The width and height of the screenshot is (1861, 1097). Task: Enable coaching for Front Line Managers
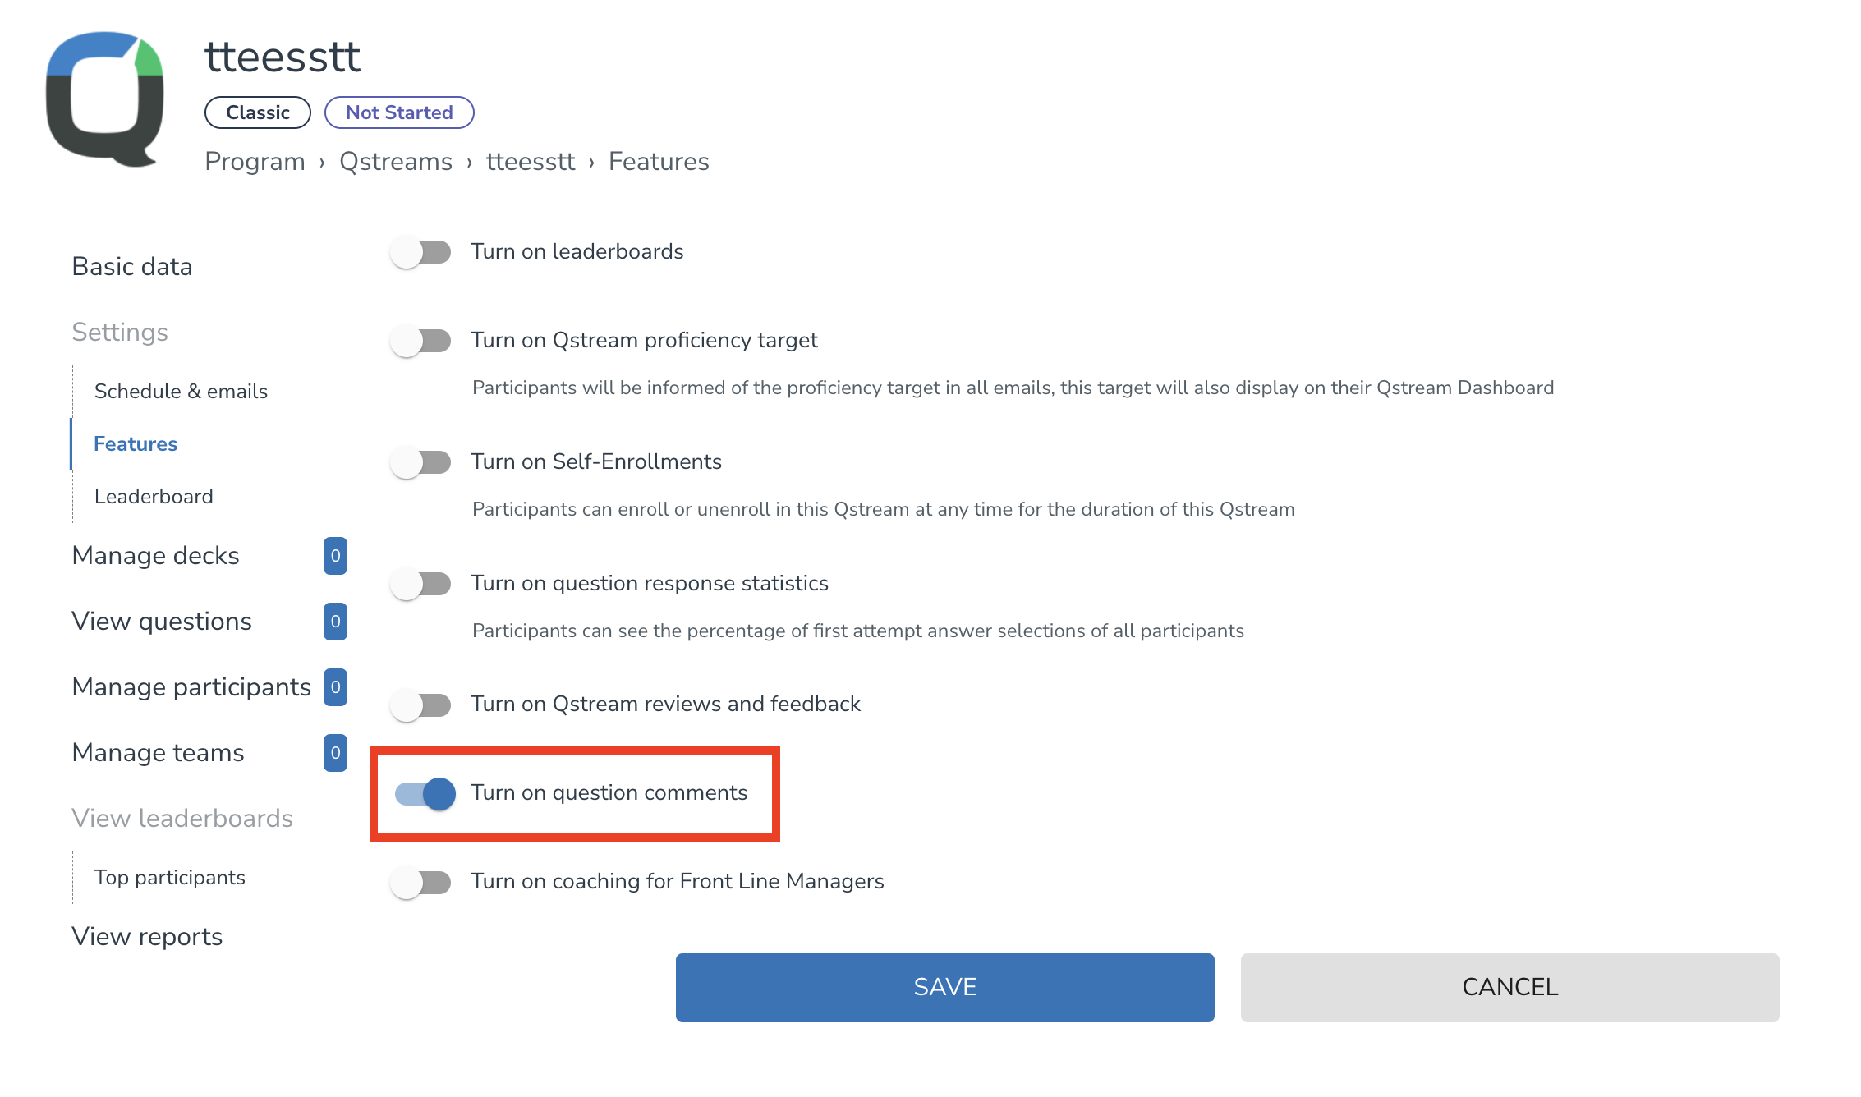coord(421,882)
